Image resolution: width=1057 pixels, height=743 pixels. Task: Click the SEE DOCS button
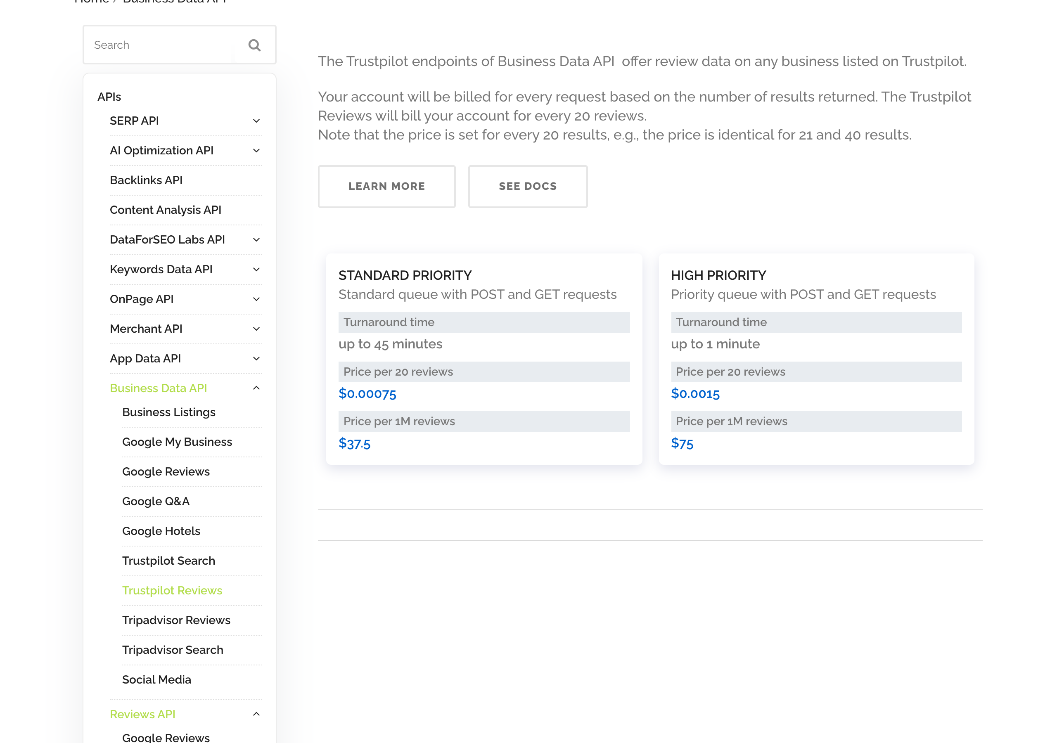(x=528, y=187)
